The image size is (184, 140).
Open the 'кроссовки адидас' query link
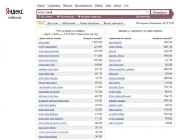coord(48,60)
